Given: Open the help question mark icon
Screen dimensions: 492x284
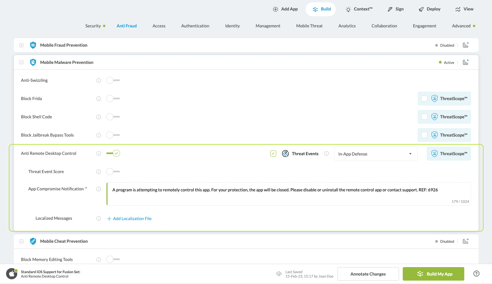Looking at the screenshot, I should pos(476,274).
